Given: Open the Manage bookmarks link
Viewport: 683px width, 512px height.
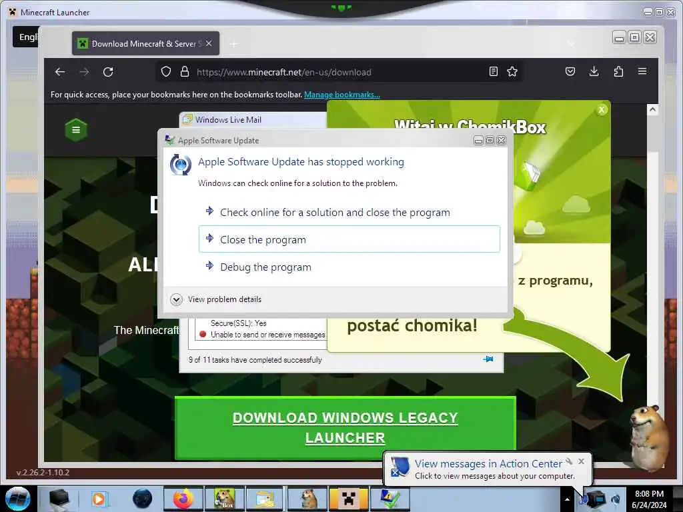Looking at the screenshot, I should click(x=342, y=95).
